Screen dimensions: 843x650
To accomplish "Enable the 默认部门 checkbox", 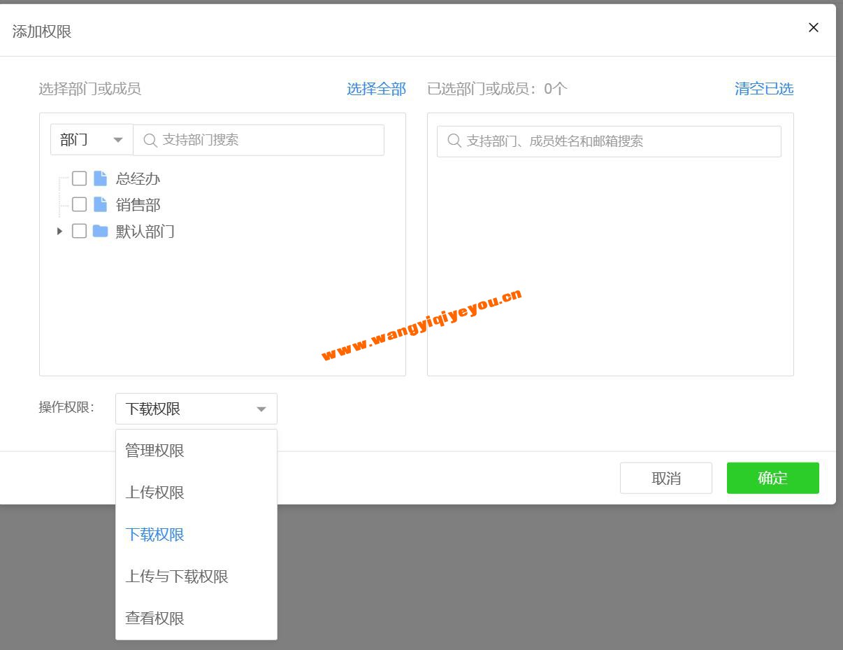I will [x=80, y=231].
